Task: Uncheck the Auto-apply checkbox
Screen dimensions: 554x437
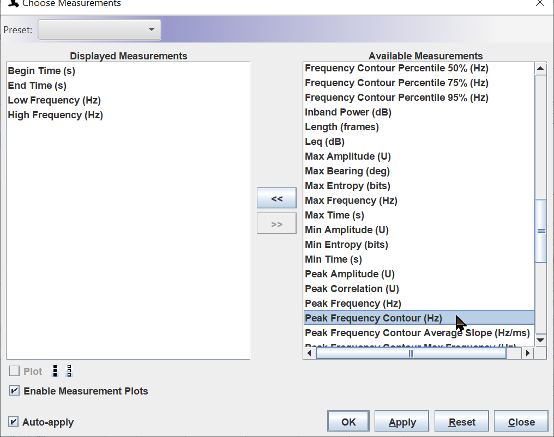Action: coord(14,422)
